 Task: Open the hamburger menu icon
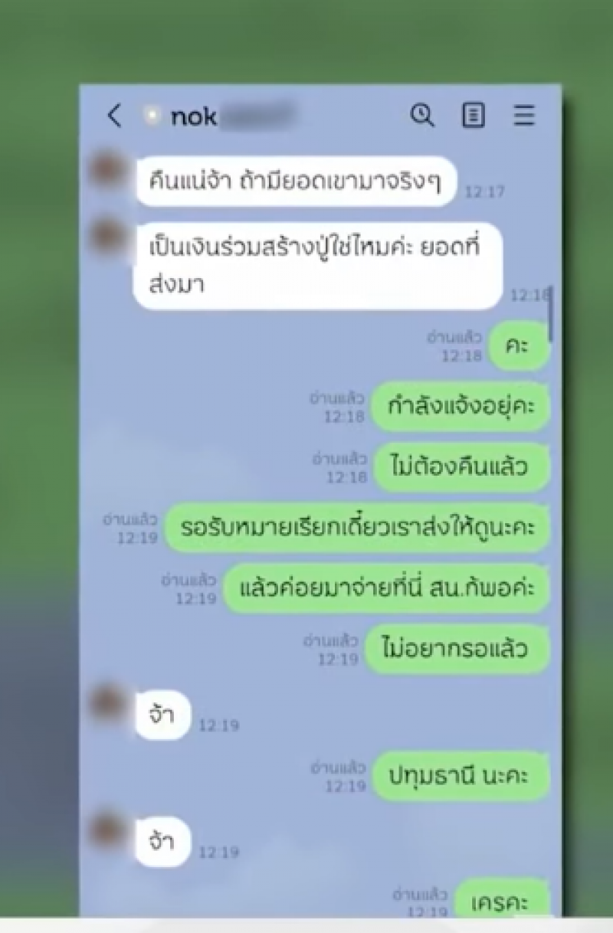(524, 116)
